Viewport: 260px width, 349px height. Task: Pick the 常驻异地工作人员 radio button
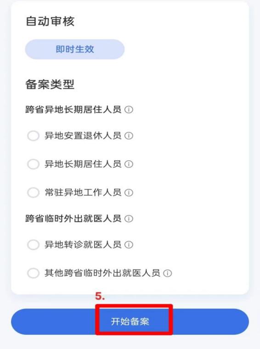point(34,192)
